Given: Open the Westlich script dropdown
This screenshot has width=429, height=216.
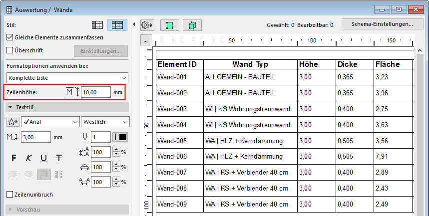Looking at the screenshot, I should [105, 122].
